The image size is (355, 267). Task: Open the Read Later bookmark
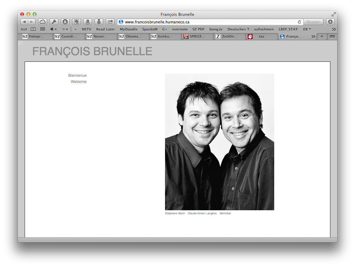(105, 29)
